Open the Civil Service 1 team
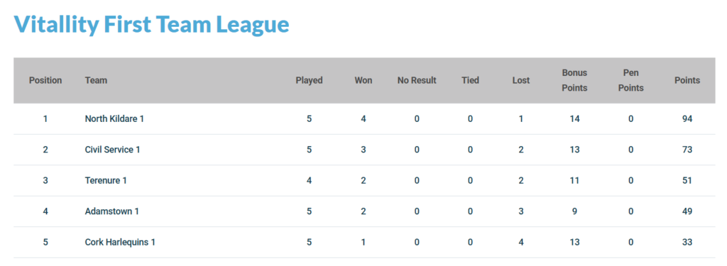 [113, 150]
